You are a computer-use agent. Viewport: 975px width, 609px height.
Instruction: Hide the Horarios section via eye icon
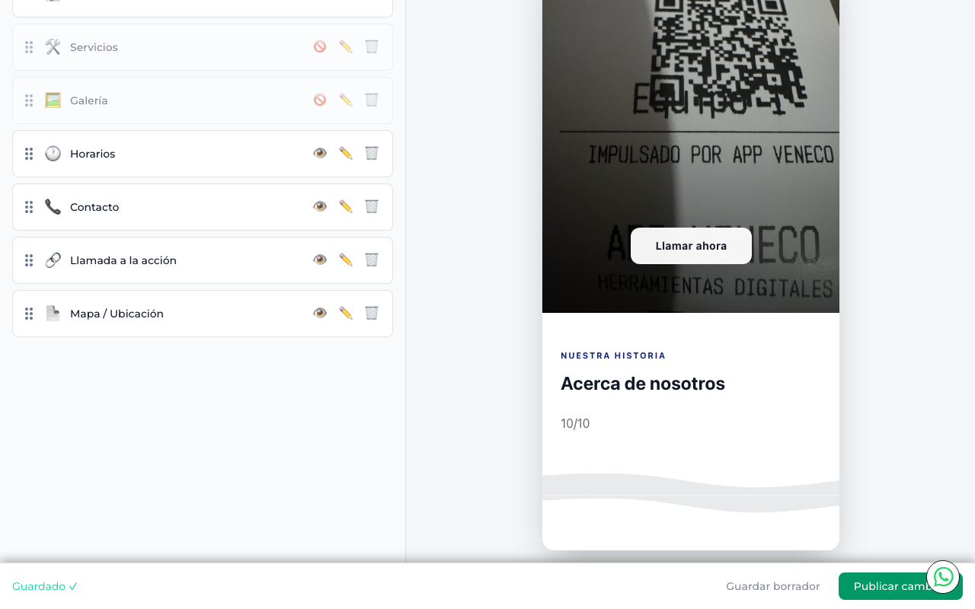pyautogui.click(x=320, y=153)
